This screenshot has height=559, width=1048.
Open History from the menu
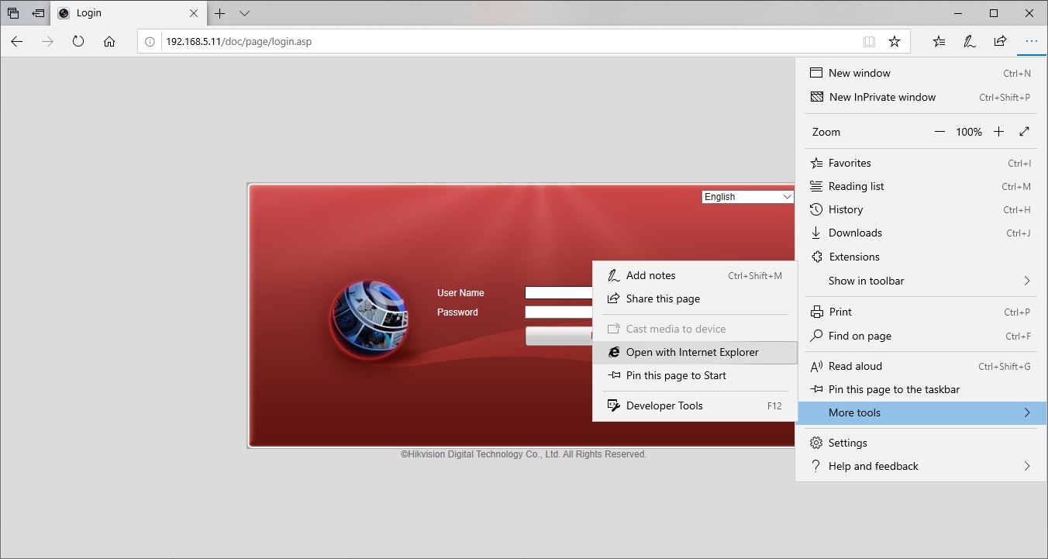coord(922,209)
